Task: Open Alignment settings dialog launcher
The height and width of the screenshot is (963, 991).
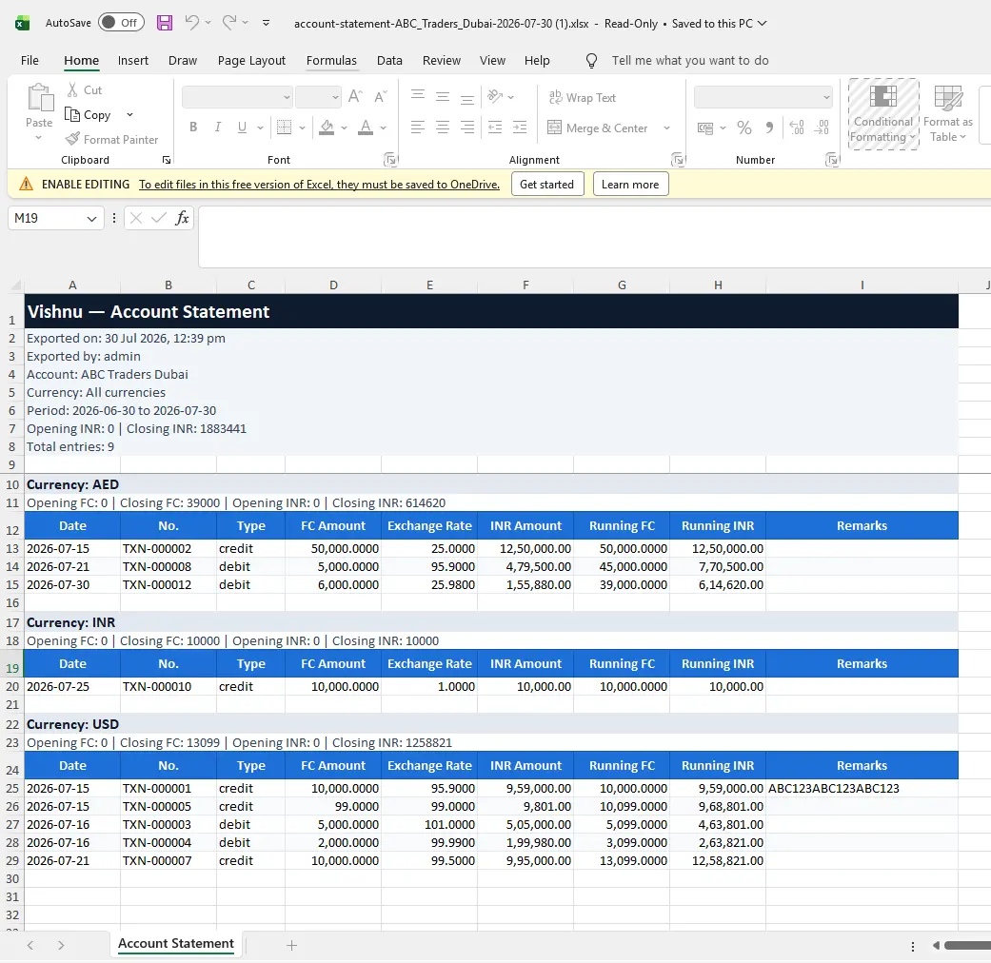Action: pyautogui.click(x=678, y=160)
